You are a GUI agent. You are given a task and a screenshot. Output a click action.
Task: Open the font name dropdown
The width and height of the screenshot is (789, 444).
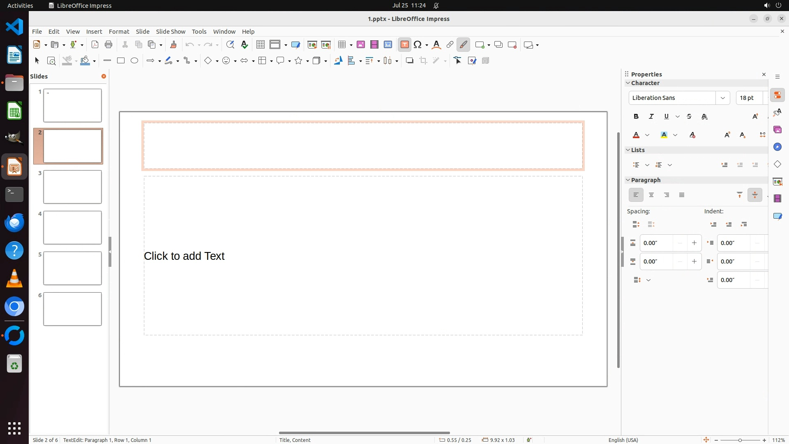pos(723,98)
